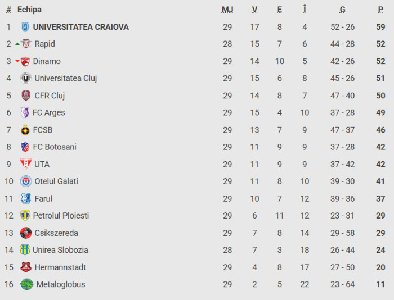Open the Farul team link
This screenshot has width=394, height=300.
tap(43, 198)
